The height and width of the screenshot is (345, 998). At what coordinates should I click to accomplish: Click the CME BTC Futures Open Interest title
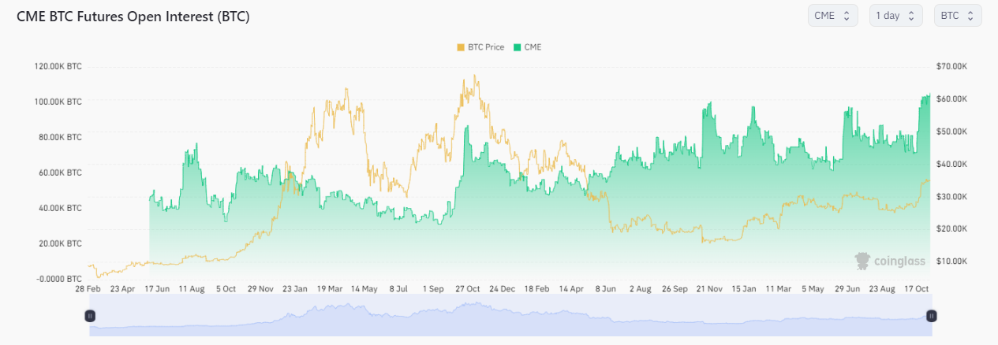click(133, 17)
